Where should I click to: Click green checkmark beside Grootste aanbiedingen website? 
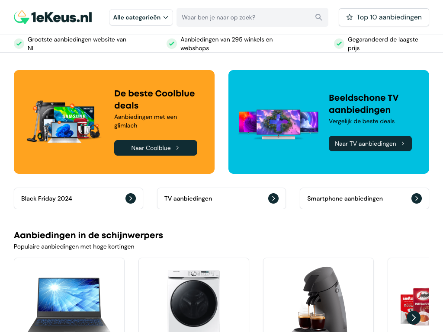pyautogui.click(x=19, y=44)
